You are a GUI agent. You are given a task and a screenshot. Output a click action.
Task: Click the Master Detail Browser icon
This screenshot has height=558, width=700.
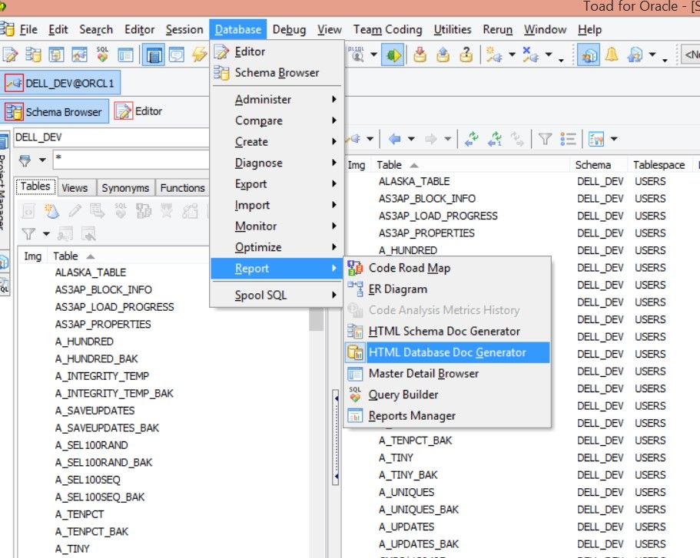[355, 373]
